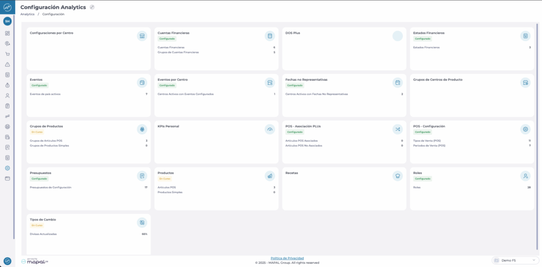Click the SH user avatar
The image size is (542, 267).
point(7,21)
